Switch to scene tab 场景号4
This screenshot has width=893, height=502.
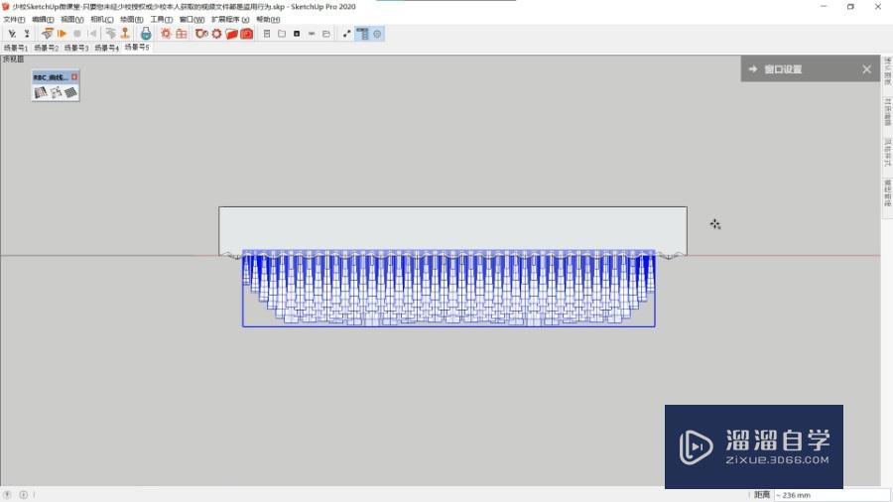tap(106, 48)
